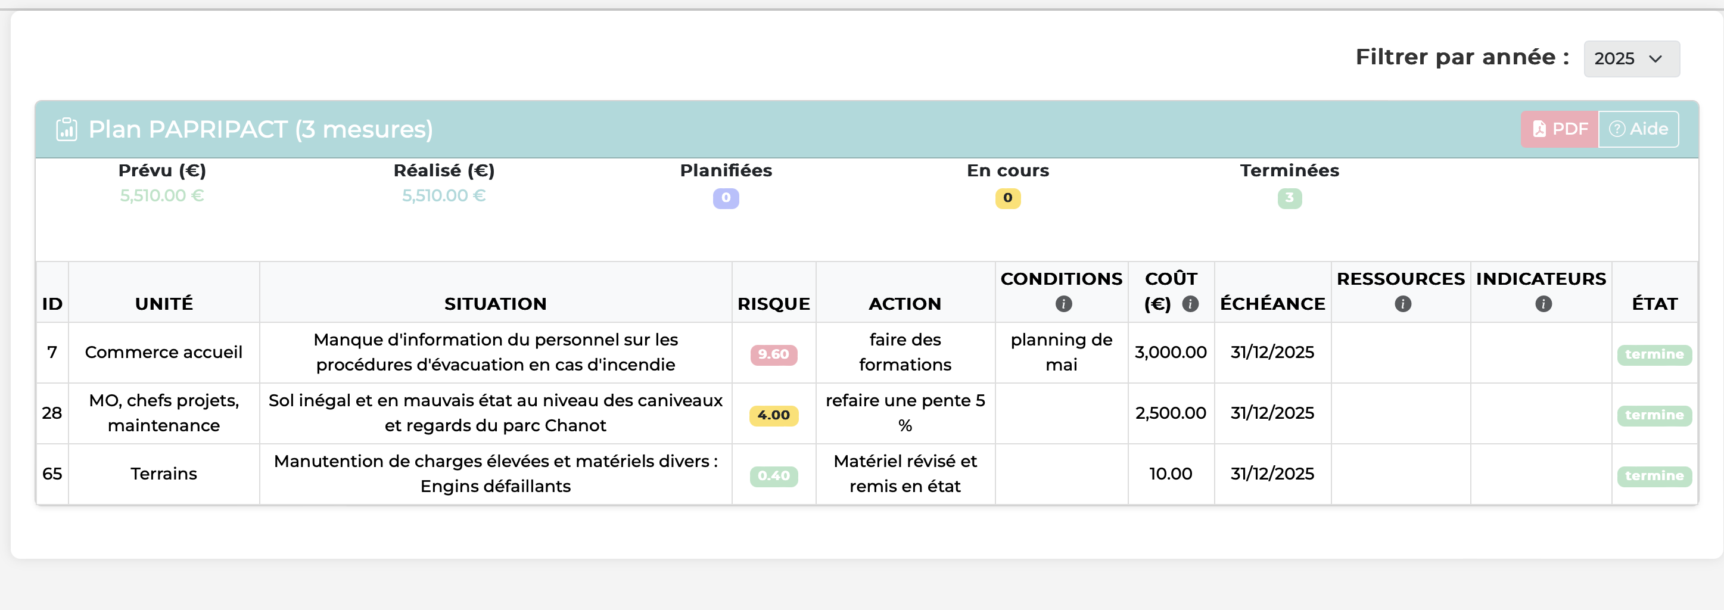Click the refaire une pente 5 % cell
This screenshot has width=1724, height=610.
(x=905, y=413)
